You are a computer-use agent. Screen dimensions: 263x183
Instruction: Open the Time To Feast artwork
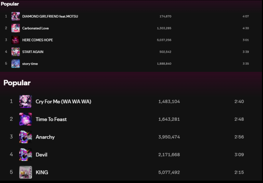point(25,119)
